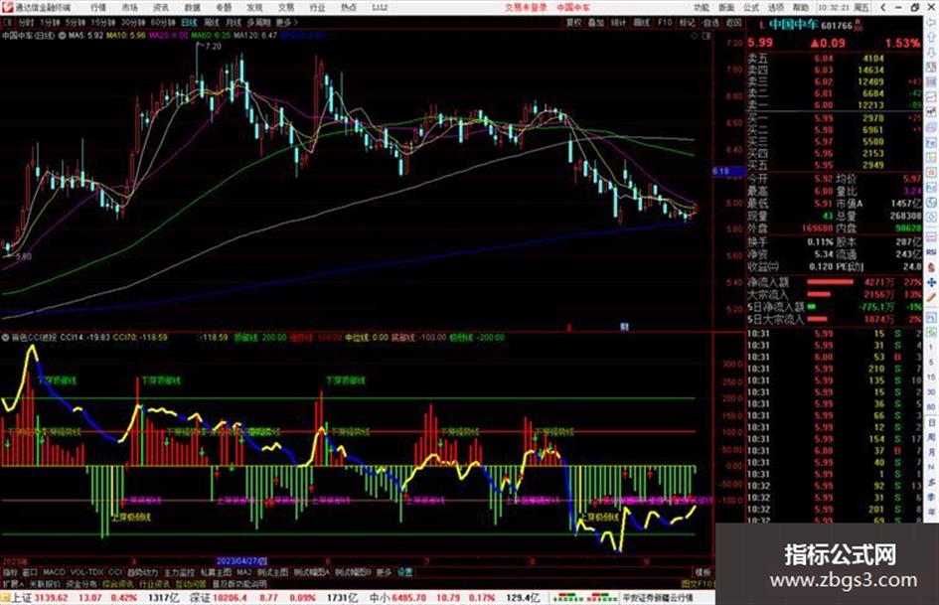Screen dimensions: 939x605
Task: Click 平安证券新疆云行情 server status
Action: pyautogui.click(x=658, y=598)
